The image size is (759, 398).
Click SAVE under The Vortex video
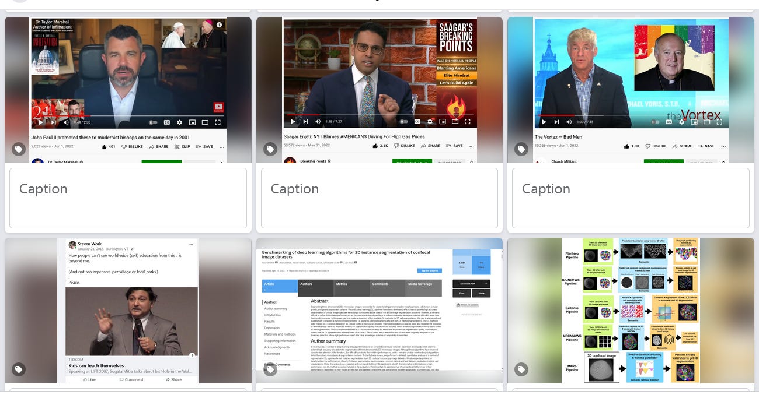pos(706,146)
